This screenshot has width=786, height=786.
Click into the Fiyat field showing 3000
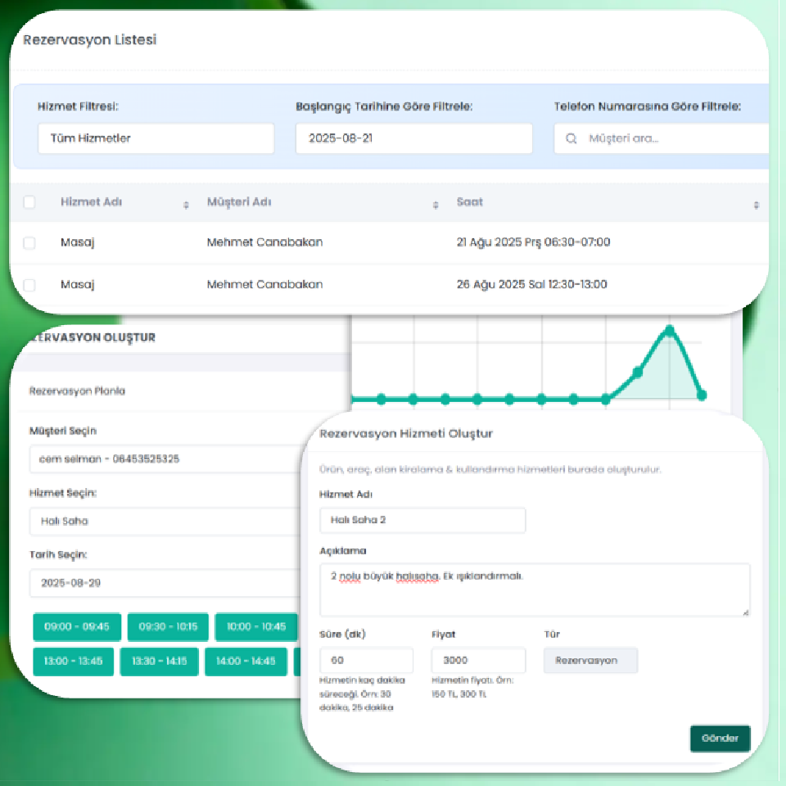(x=478, y=661)
